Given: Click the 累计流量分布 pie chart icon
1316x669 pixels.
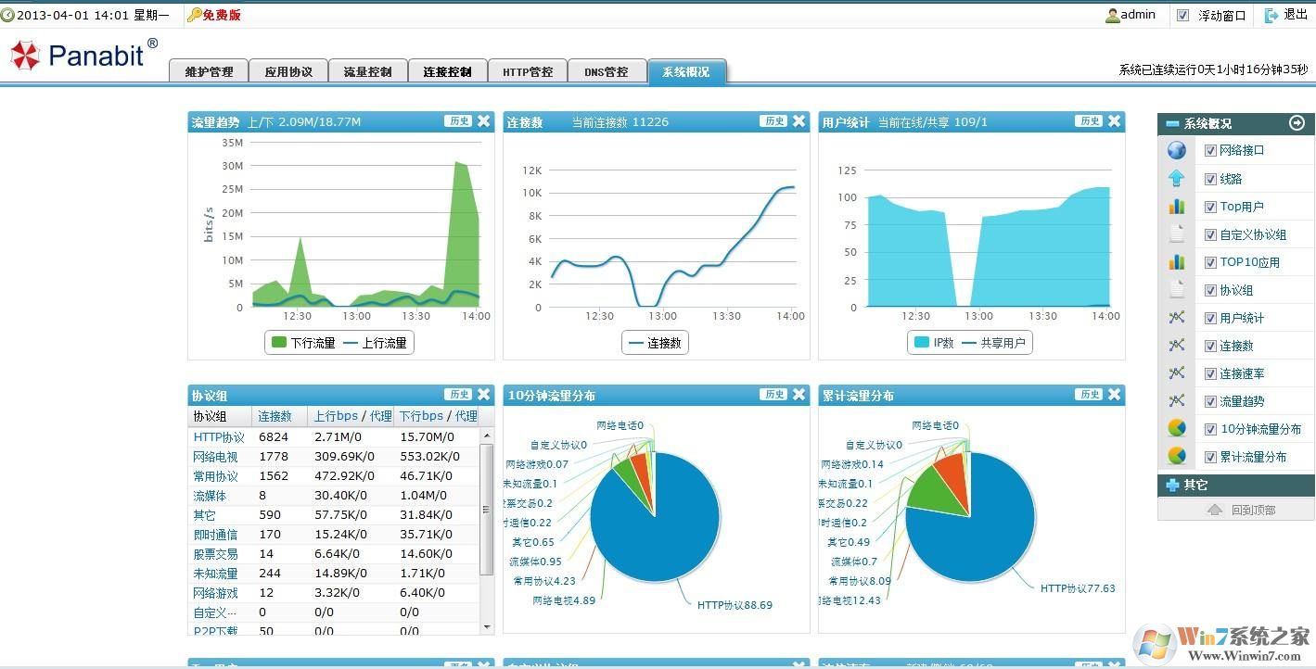Looking at the screenshot, I should [x=1176, y=456].
